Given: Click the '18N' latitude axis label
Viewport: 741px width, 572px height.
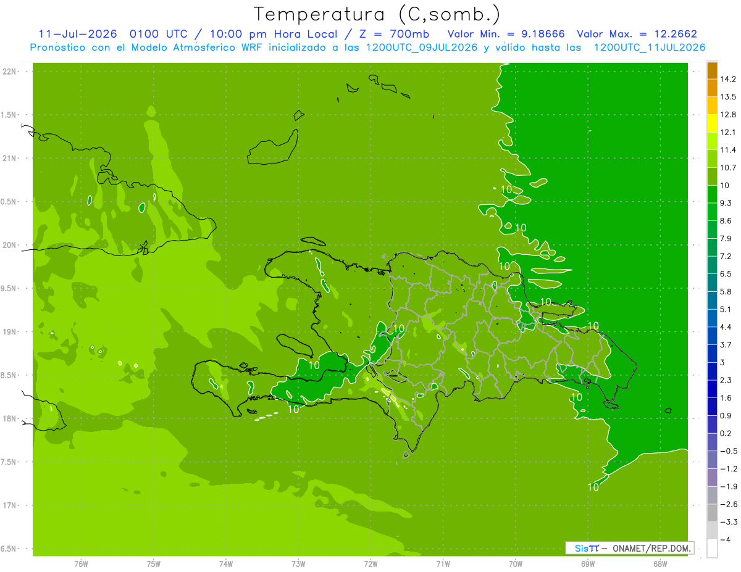Looking at the screenshot, I should tap(10, 418).
